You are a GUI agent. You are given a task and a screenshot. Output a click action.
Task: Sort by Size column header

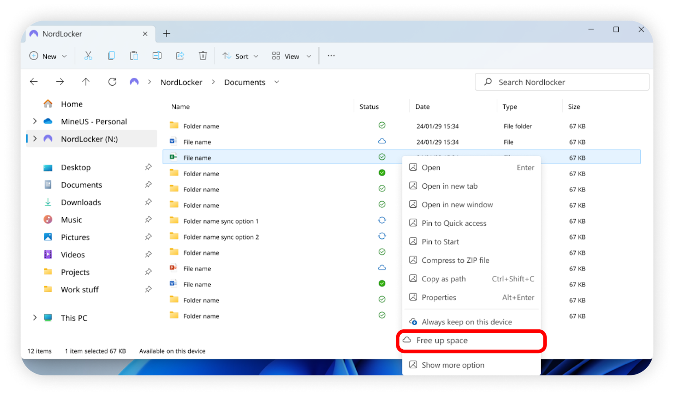[574, 107]
